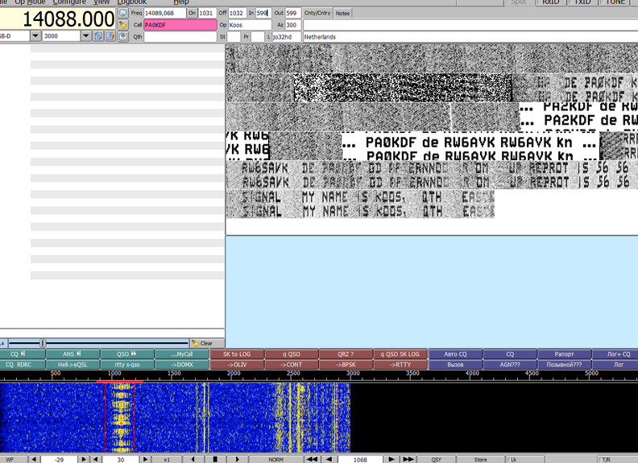Click the pink Call input field
The image size is (638, 463).
point(180,25)
